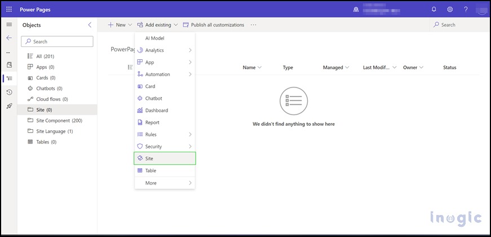The image size is (491, 237).
Task: Expand the Rules submenu
Action: coord(165,134)
